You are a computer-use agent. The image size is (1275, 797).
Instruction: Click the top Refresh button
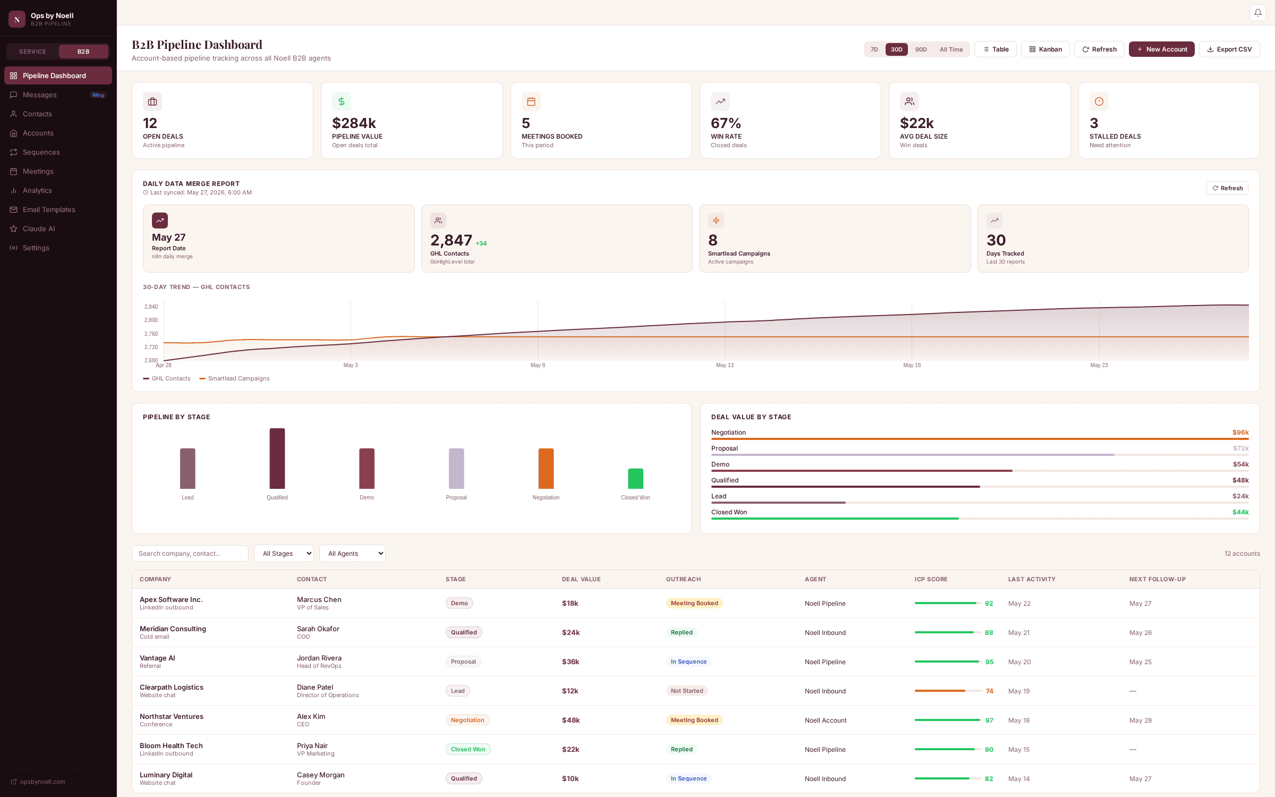click(x=1099, y=49)
